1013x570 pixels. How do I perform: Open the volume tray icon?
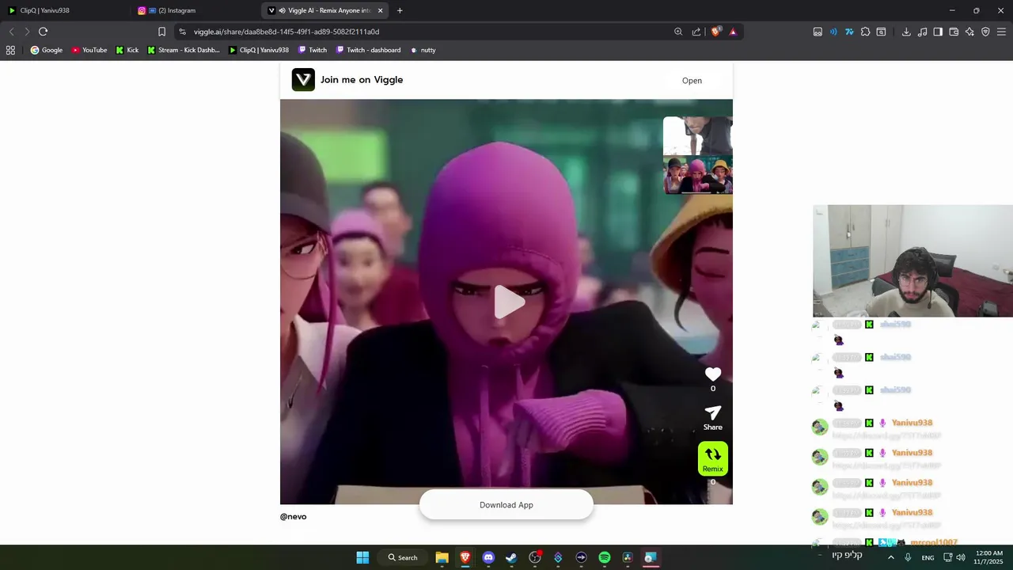point(961,557)
